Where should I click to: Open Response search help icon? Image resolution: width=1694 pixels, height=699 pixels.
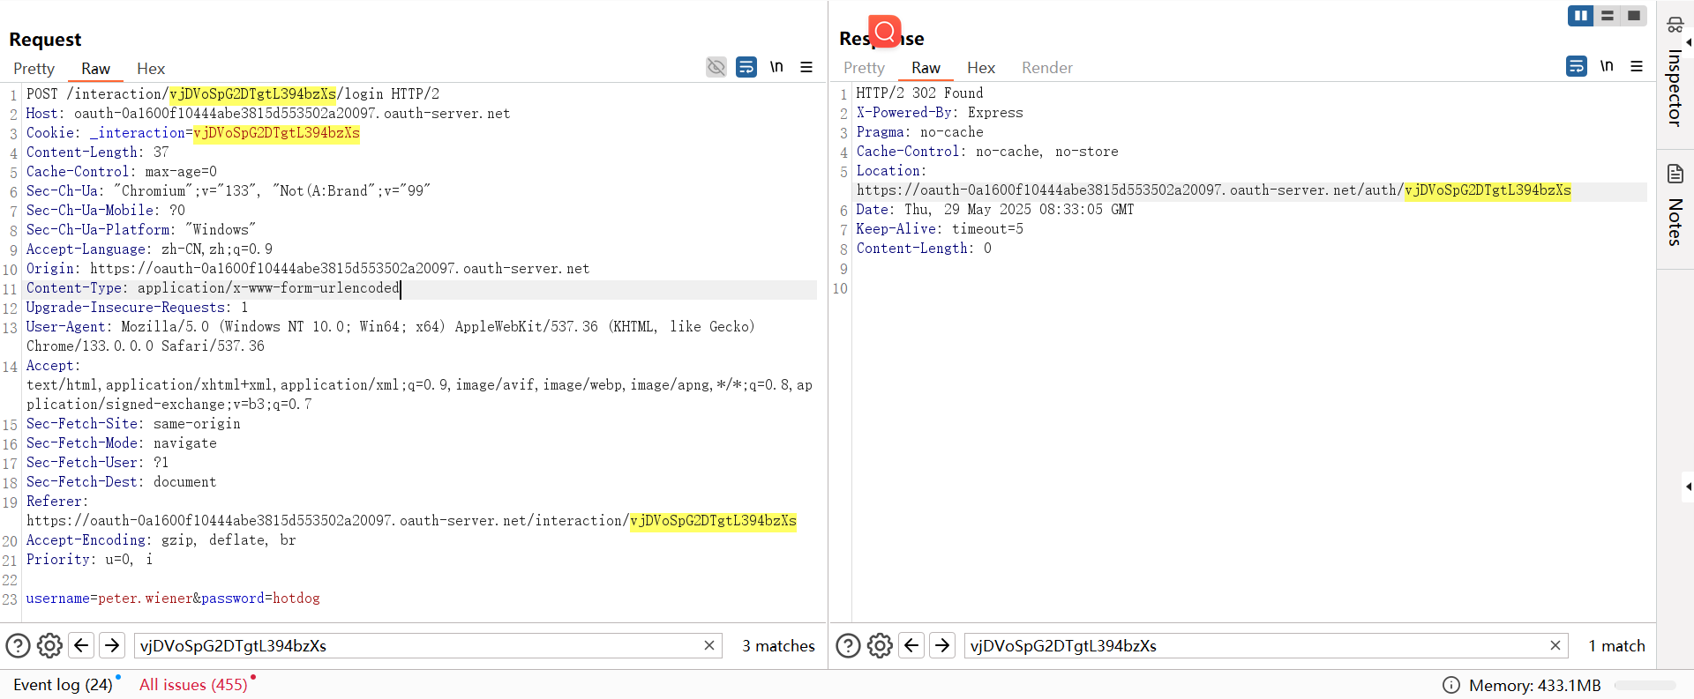[848, 646]
